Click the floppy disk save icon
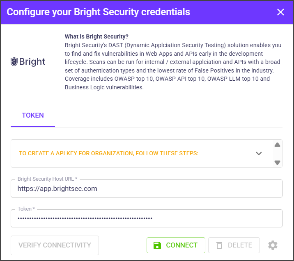This screenshot has height=261, width=294. (157, 245)
